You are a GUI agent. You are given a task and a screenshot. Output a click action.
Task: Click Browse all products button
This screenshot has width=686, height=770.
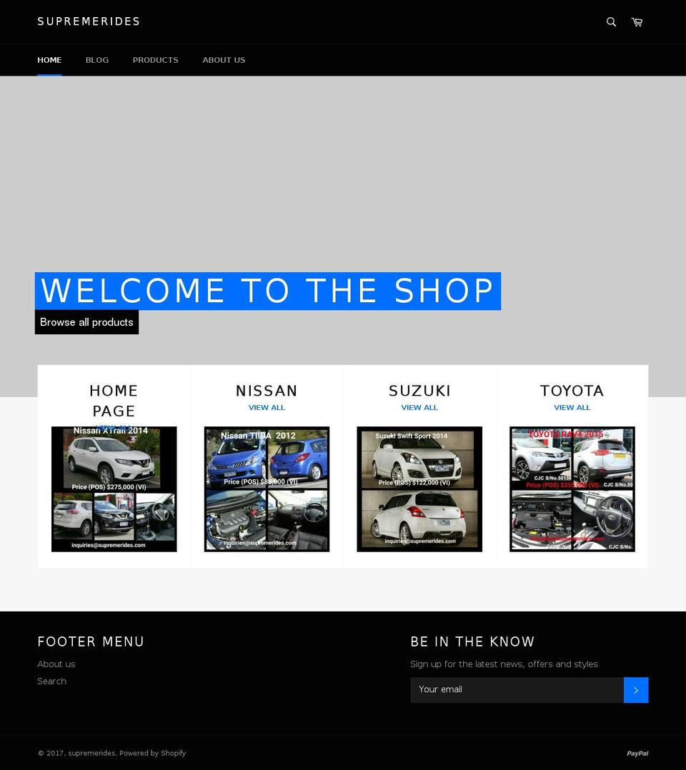click(x=86, y=322)
